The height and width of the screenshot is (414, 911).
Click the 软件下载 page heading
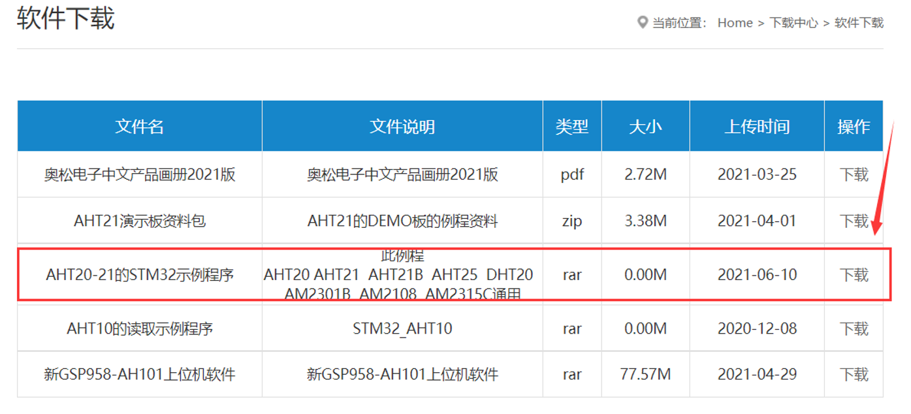click(65, 18)
